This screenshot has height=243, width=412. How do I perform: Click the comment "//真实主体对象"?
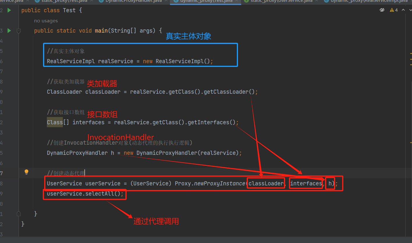[66, 51]
